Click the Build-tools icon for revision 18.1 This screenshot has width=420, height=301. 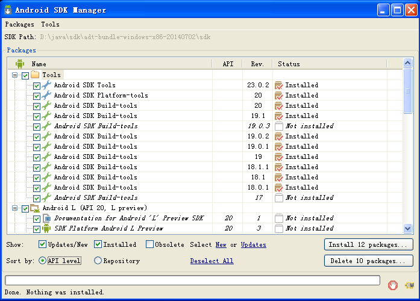pos(46,177)
